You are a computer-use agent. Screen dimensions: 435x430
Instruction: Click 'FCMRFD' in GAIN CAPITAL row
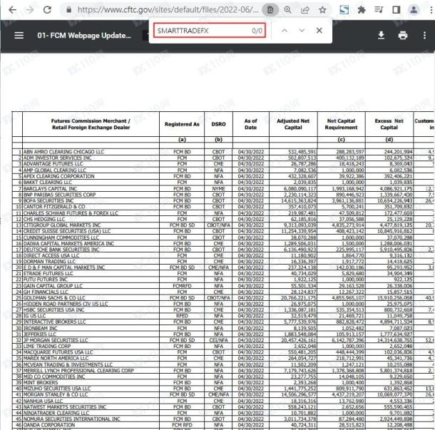[182, 286]
